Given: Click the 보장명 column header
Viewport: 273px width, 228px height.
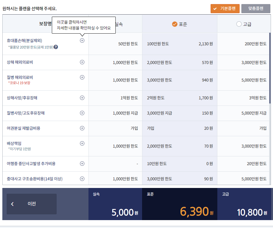Looking at the screenshot, I should pyautogui.click(x=45, y=24).
